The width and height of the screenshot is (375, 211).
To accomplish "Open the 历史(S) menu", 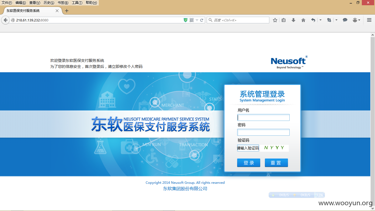I will [49, 3].
